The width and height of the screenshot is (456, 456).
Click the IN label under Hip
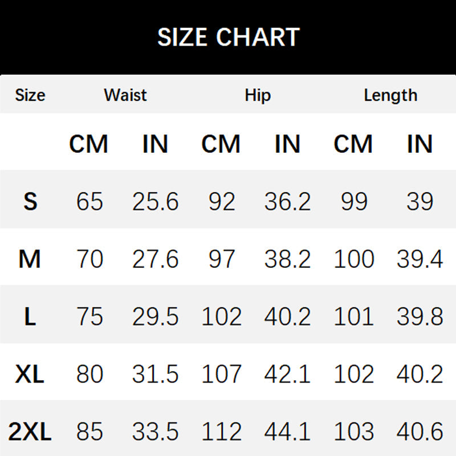pyautogui.click(x=287, y=145)
